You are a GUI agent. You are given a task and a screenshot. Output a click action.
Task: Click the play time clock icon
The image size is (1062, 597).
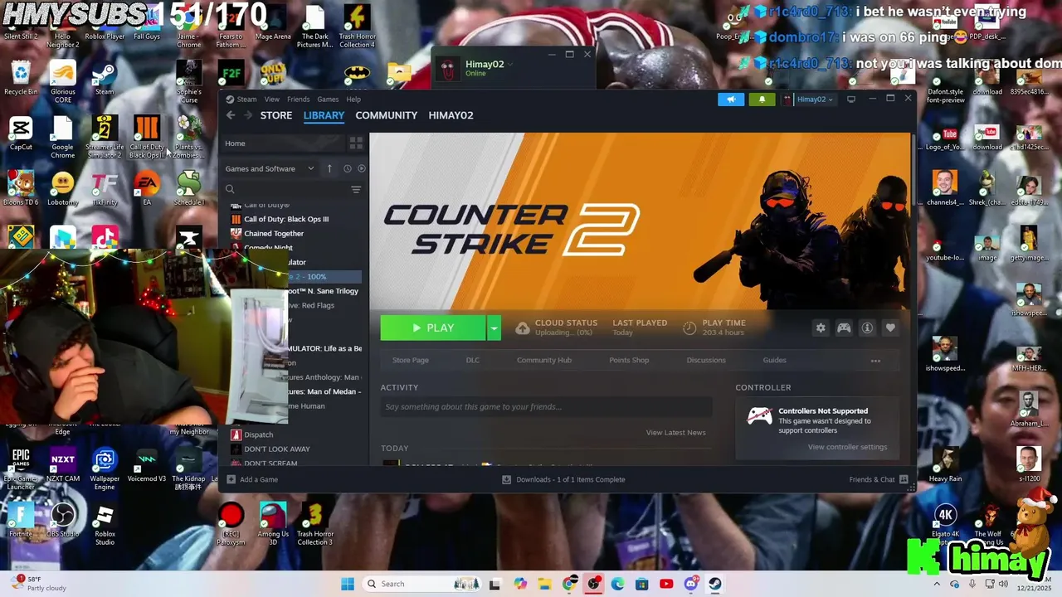(689, 328)
